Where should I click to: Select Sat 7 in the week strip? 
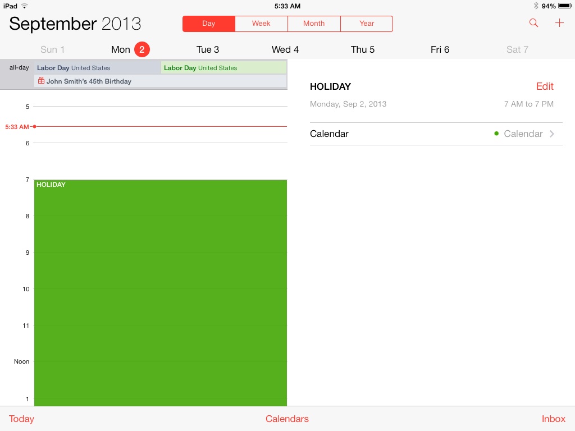[517, 49]
